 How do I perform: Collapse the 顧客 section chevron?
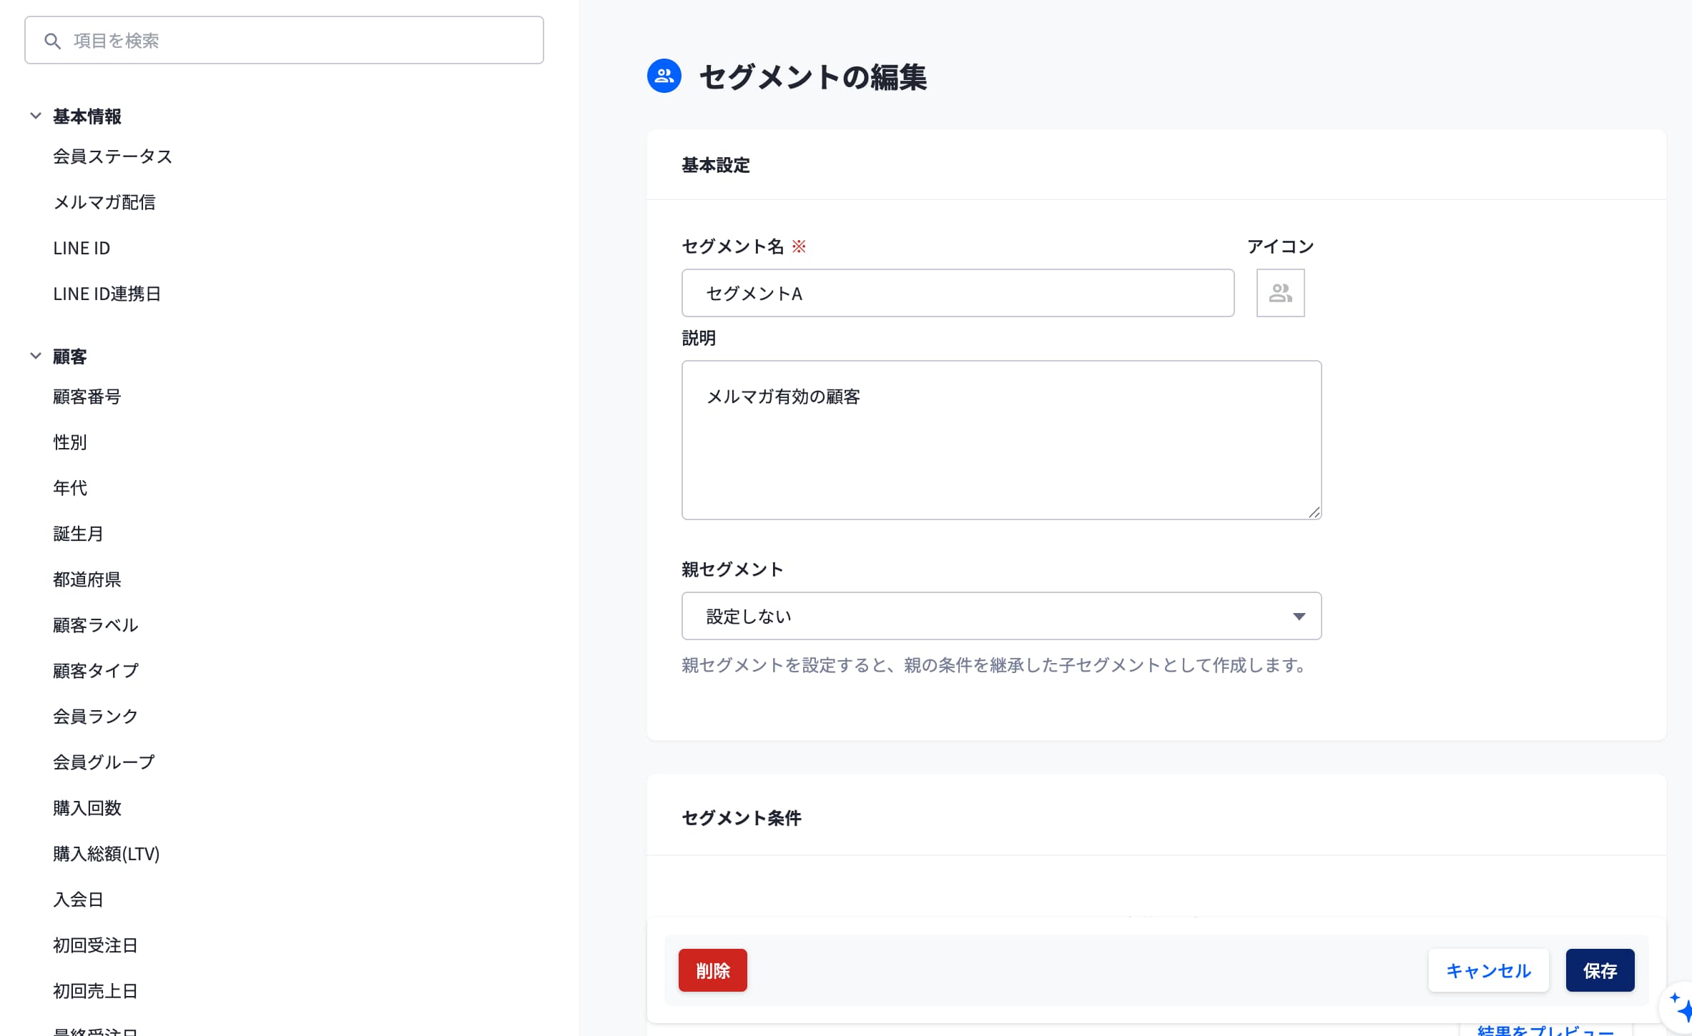click(36, 356)
